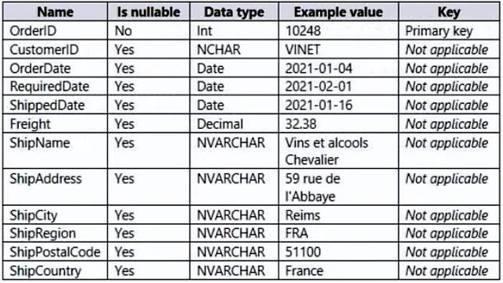Image resolution: width=503 pixels, height=283 pixels.
Task: Select the ShippedDate name cell
Action: coord(47,106)
